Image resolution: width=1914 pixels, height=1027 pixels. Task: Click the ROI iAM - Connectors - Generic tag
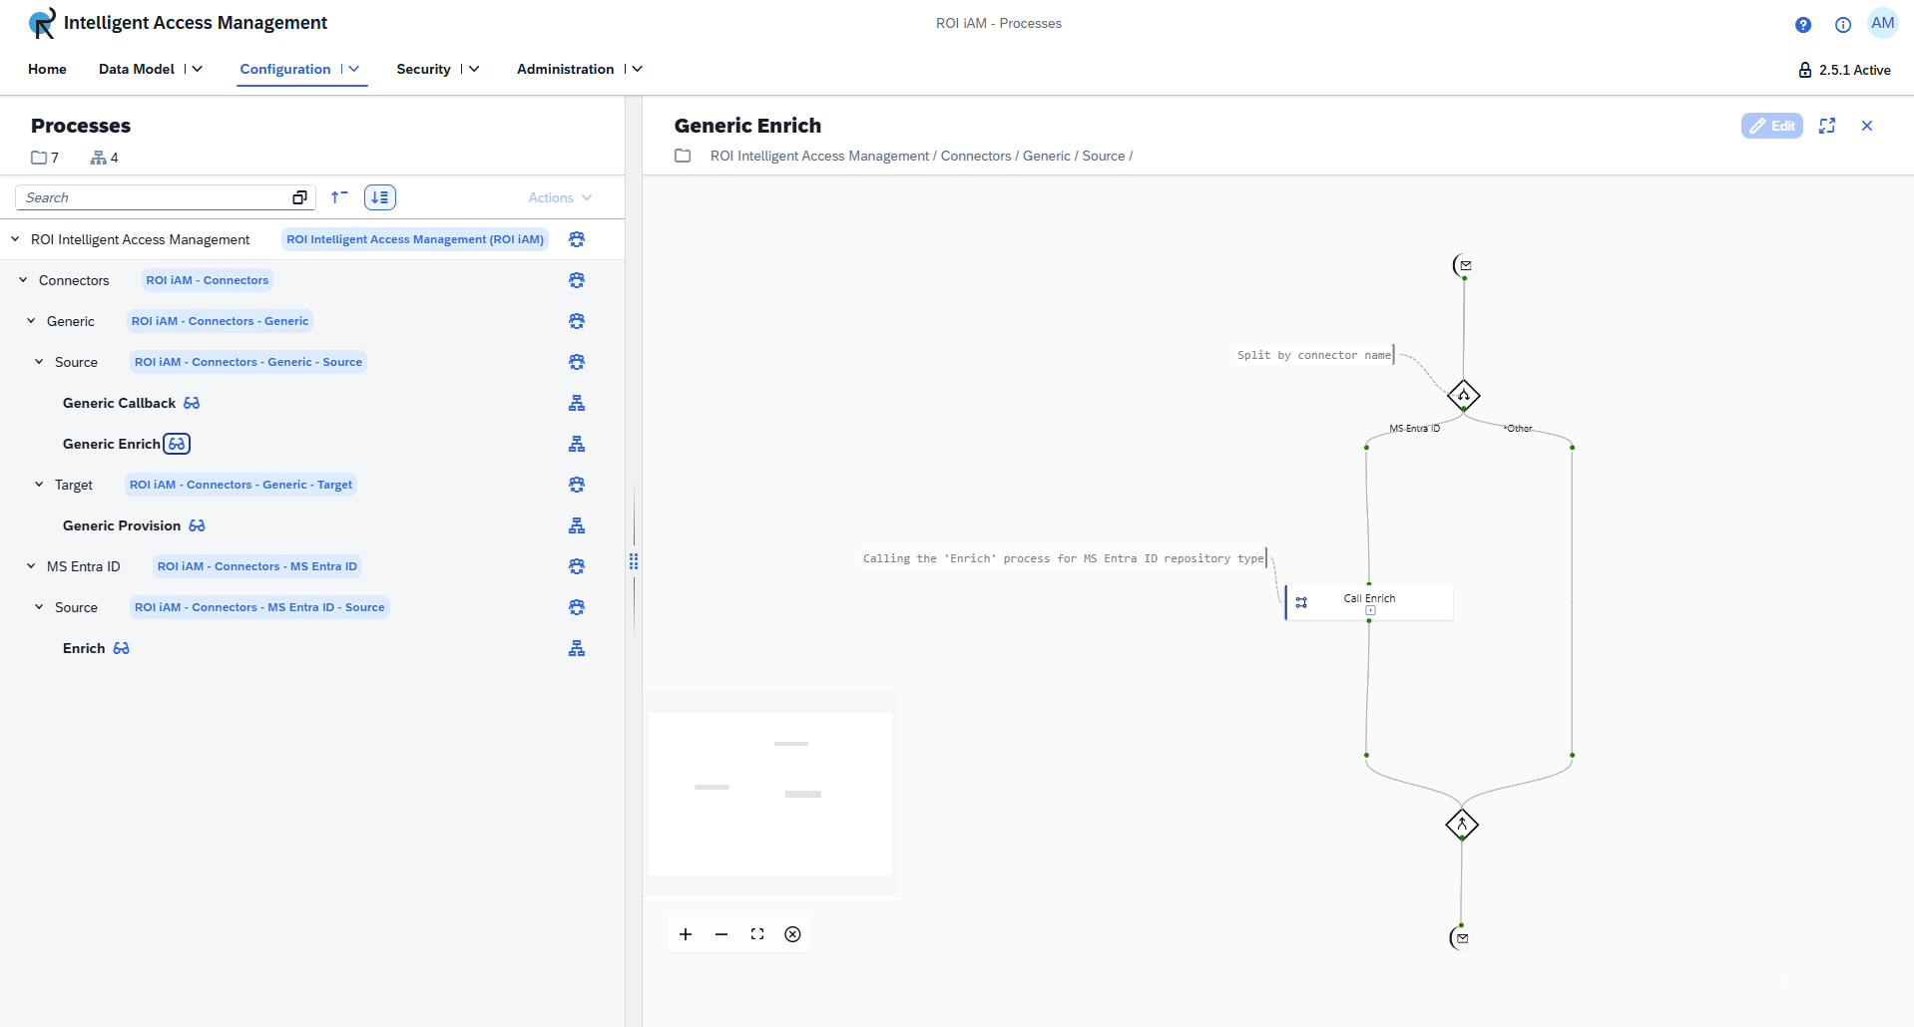[220, 321]
